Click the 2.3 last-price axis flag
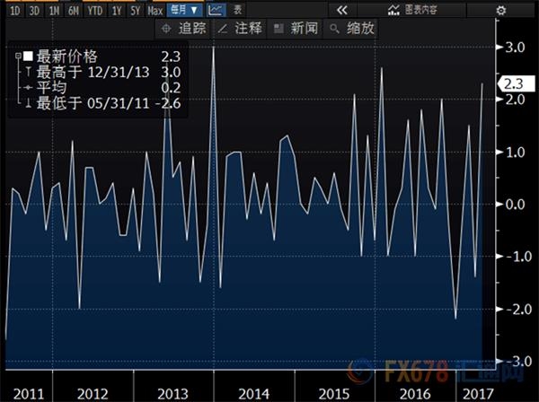 coord(517,83)
